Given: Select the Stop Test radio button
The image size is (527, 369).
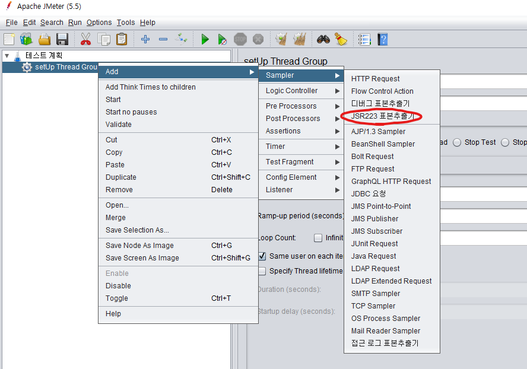Looking at the screenshot, I should [x=457, y=142].
